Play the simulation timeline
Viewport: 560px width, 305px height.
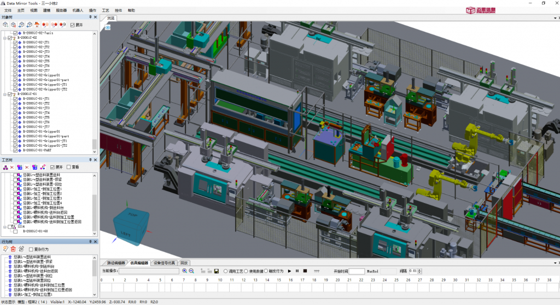tap(289, 271)
